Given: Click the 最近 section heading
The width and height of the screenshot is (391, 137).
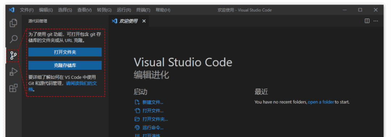Looking at the screenshot, I should coord(261,92).
